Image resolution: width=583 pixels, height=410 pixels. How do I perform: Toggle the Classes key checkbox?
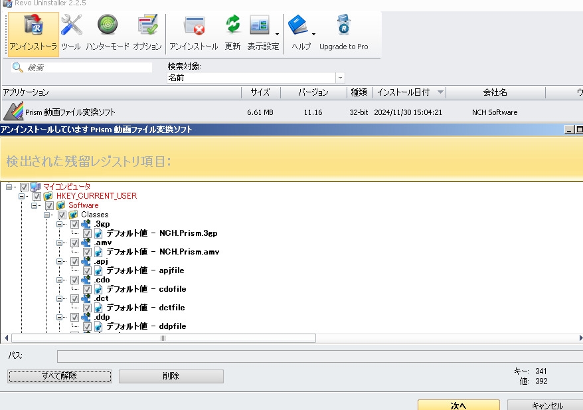(x=62, y=215)
